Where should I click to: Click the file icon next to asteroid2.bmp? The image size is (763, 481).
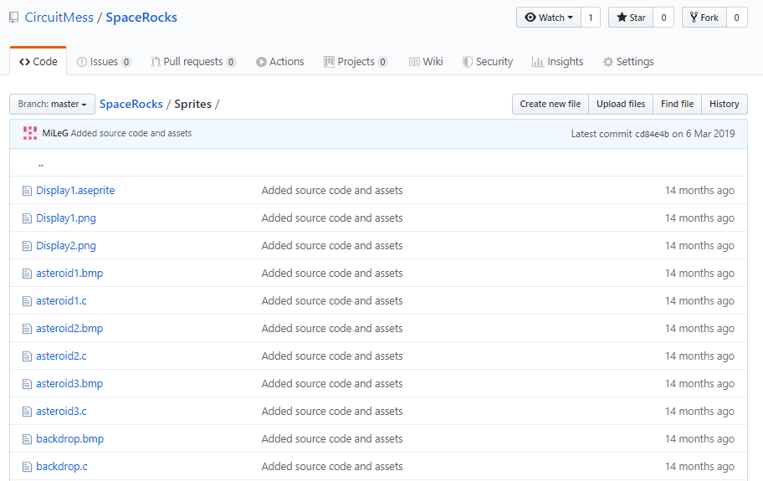(x=28, y=329)
